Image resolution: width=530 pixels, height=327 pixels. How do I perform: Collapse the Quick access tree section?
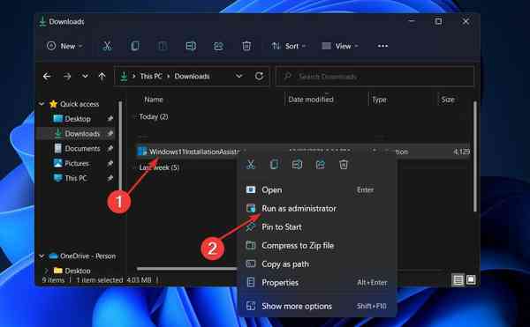pos(42,104)
